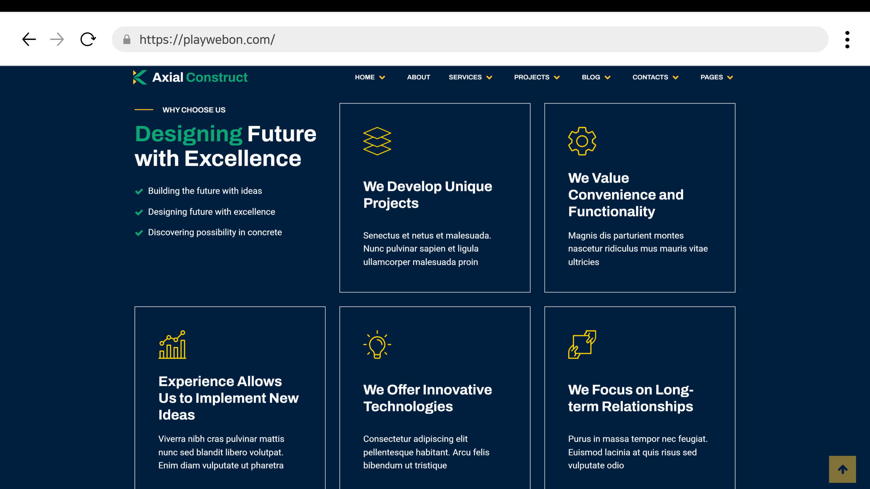Click the gear icon in Convenience card
This screenshot has height=489, width=870.
click(582, 141)
